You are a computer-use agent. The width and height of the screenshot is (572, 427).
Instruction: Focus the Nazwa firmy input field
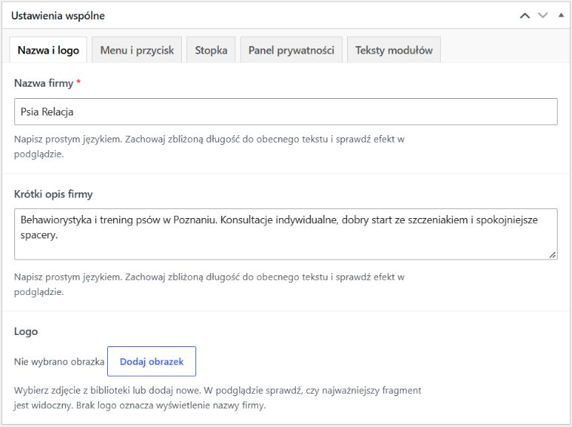point(286,112)
